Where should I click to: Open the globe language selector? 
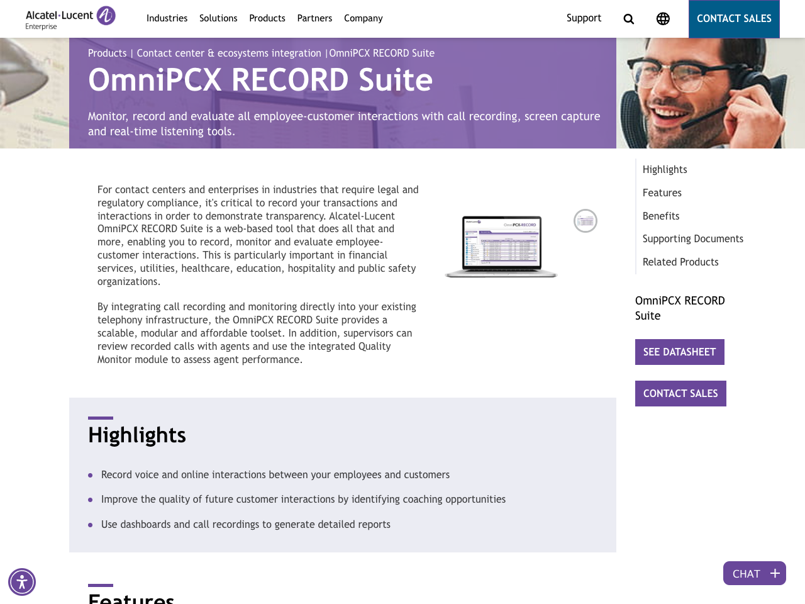663,19
